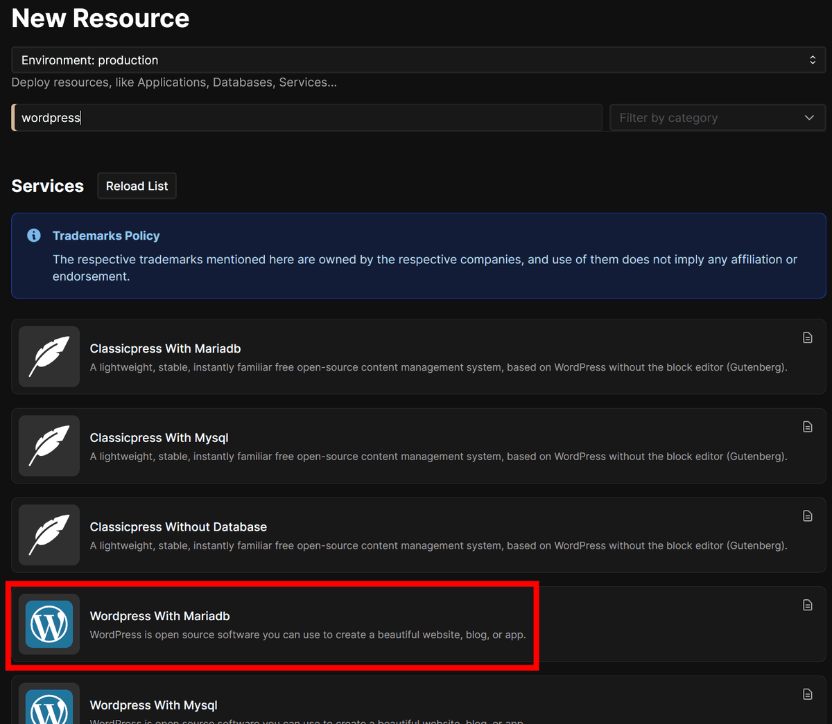Open the Environment: production dropdown

click(418, 60)
